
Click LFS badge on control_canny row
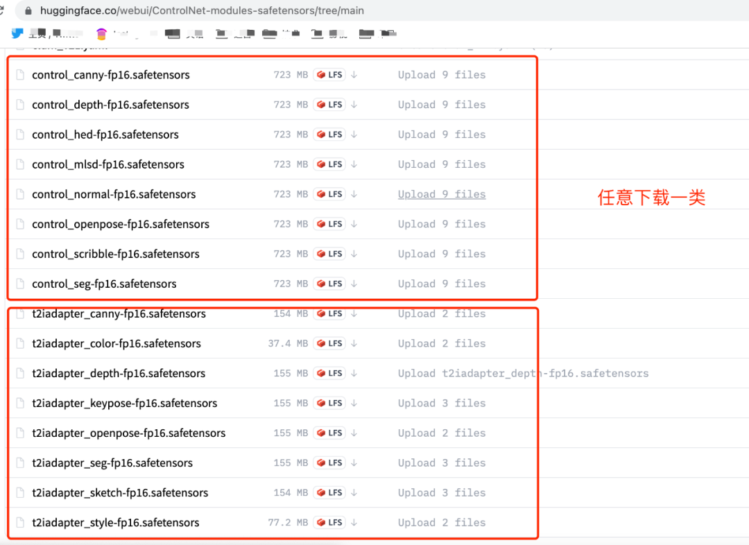tap(329, 75)
